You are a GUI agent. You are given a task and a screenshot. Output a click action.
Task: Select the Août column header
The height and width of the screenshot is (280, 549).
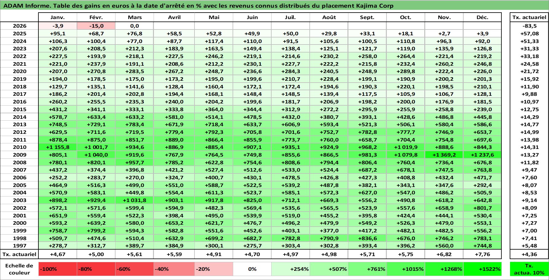click(329, 17)
